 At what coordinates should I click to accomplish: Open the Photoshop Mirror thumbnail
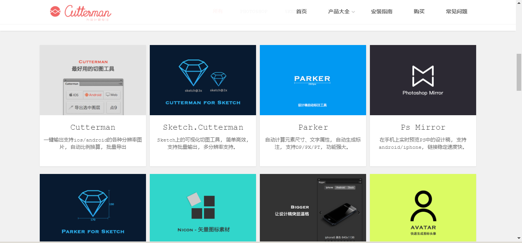coord(423,80)
